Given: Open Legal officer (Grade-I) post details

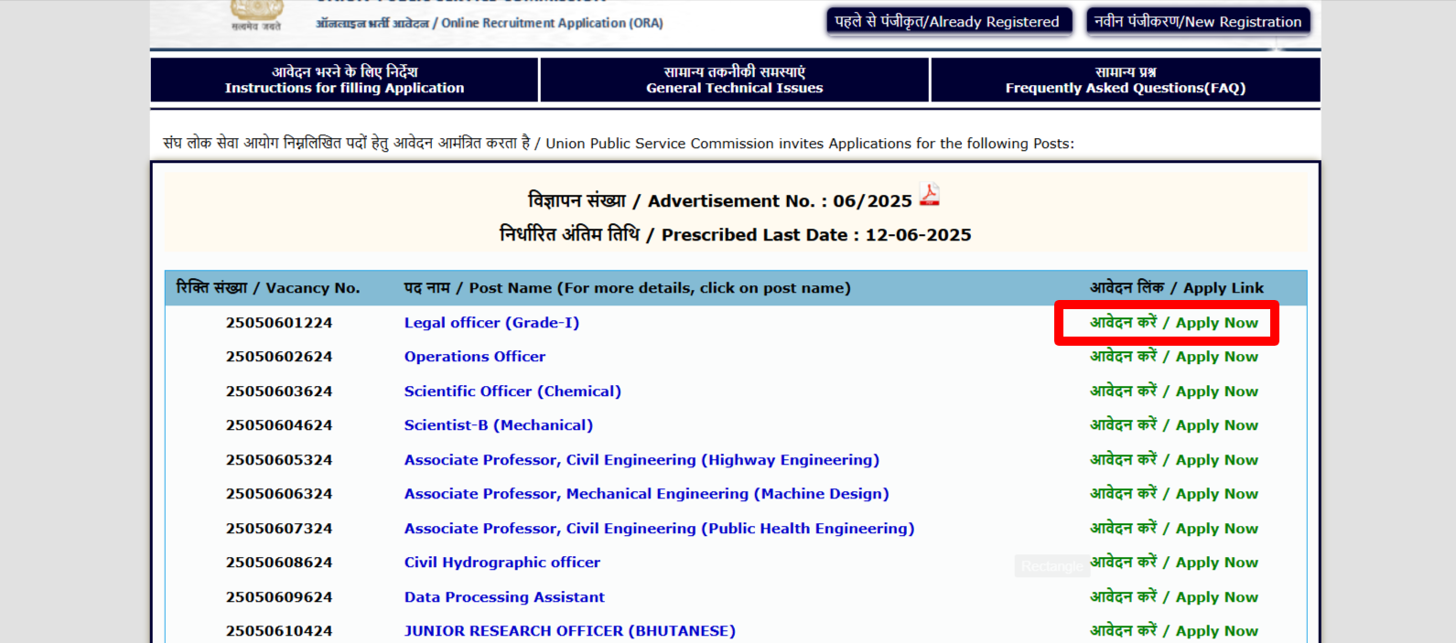Looking at the screenshot, I should point(491,323).
